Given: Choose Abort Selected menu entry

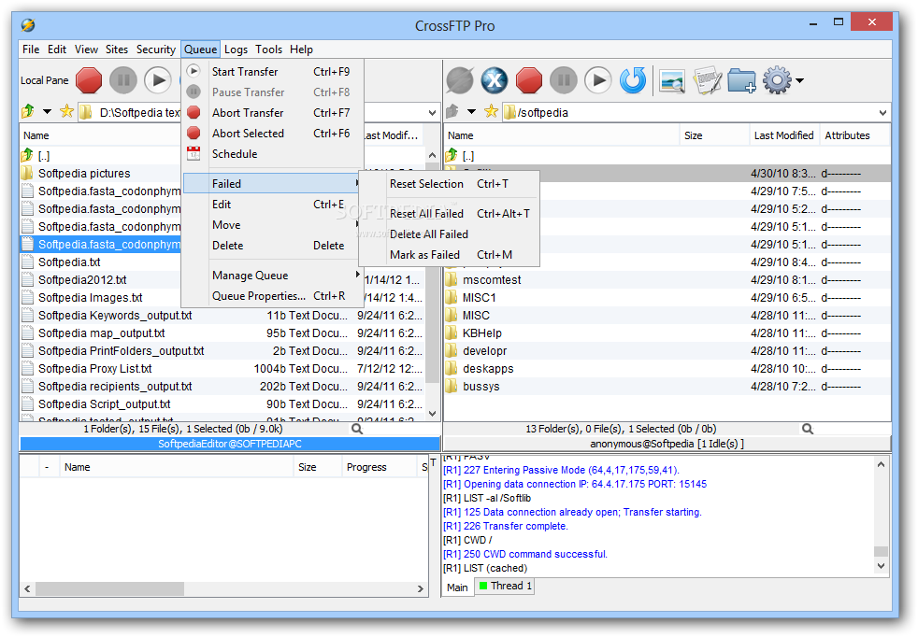Looking at the screenshot, I should point(270,133).
